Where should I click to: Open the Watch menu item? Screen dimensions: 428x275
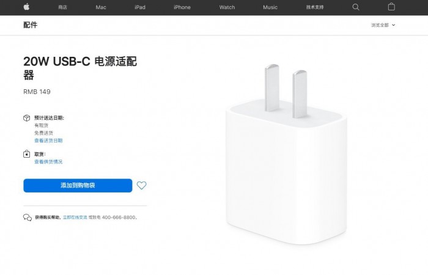coord(227,7)
